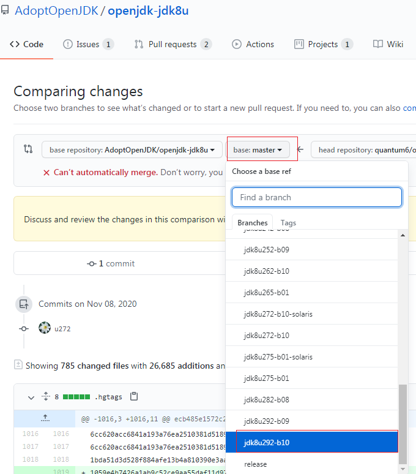Click the branch list scroll down arrow

pos(403,469)
